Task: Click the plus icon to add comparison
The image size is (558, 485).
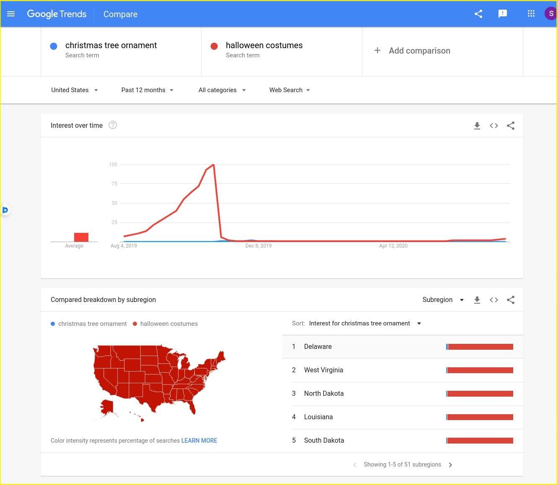Action: click(377, 50)
